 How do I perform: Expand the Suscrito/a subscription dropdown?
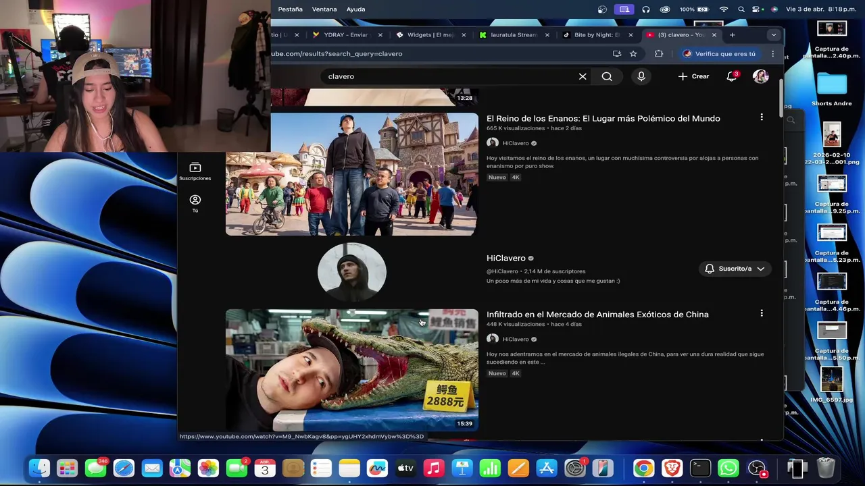tap(735, 269)
